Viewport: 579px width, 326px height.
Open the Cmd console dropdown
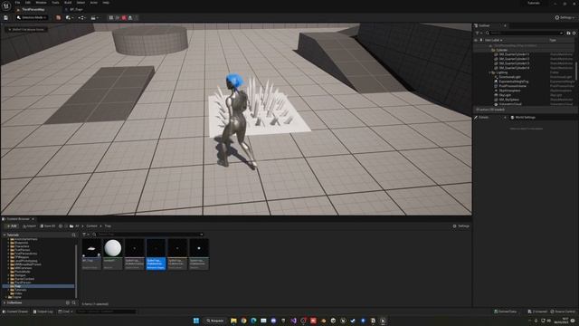65,312
